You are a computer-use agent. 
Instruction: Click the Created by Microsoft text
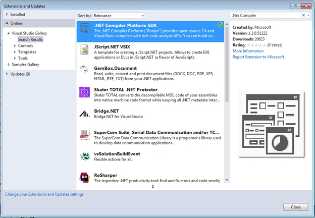coord(252,27)
